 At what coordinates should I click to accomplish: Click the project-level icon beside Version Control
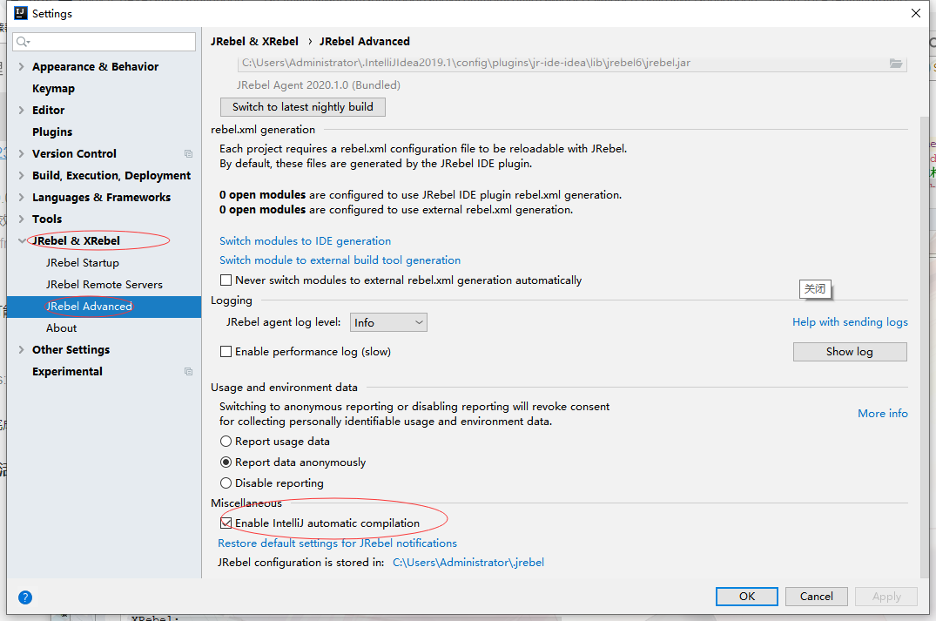click(x=189, y=154)
